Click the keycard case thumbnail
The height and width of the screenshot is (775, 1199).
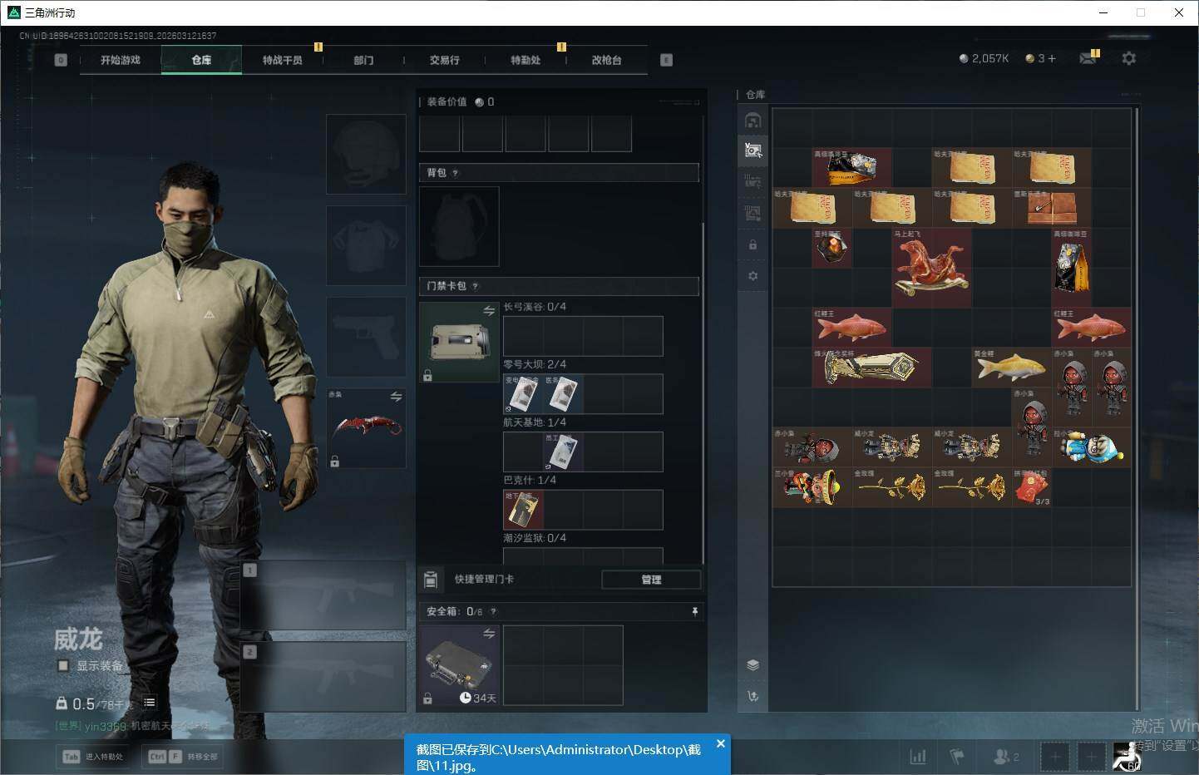[x=460, y=343]
